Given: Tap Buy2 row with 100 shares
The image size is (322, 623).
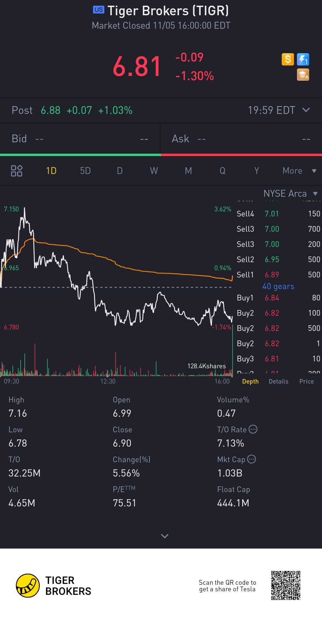Looking at the screenshot, I should coord(278,313).
